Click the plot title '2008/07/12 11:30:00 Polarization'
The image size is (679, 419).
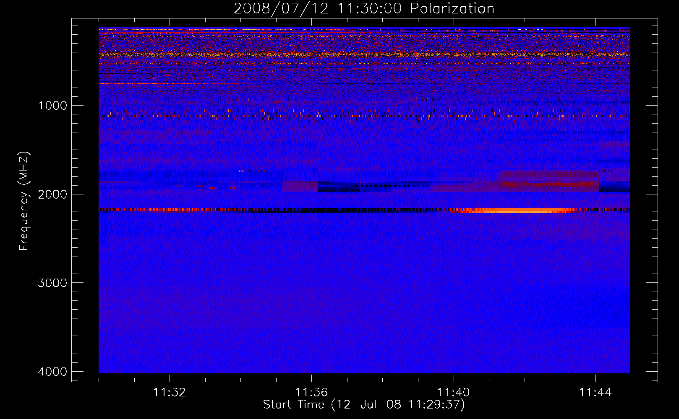coord(364,8)
